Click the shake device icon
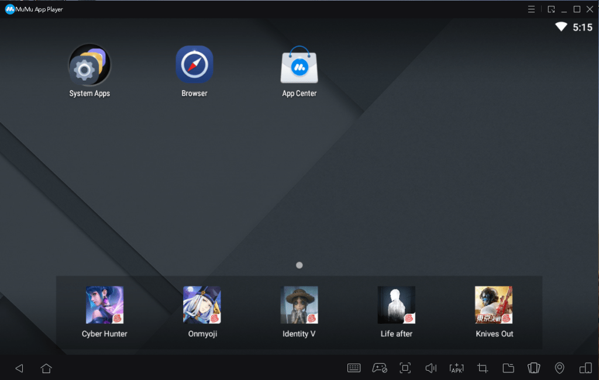Screen dimensions: 599x380 [x=533, y=368]
